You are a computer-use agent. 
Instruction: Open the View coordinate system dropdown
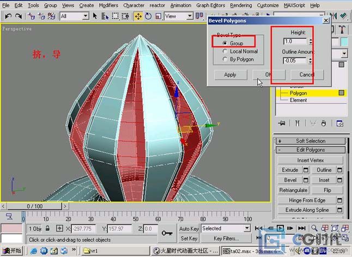(x=190, y=16)
